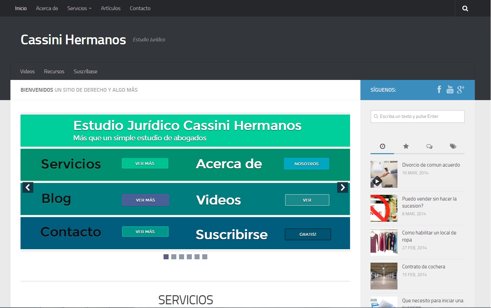
Task: Open the Google Plus follow icon
Action: (461, 89)
